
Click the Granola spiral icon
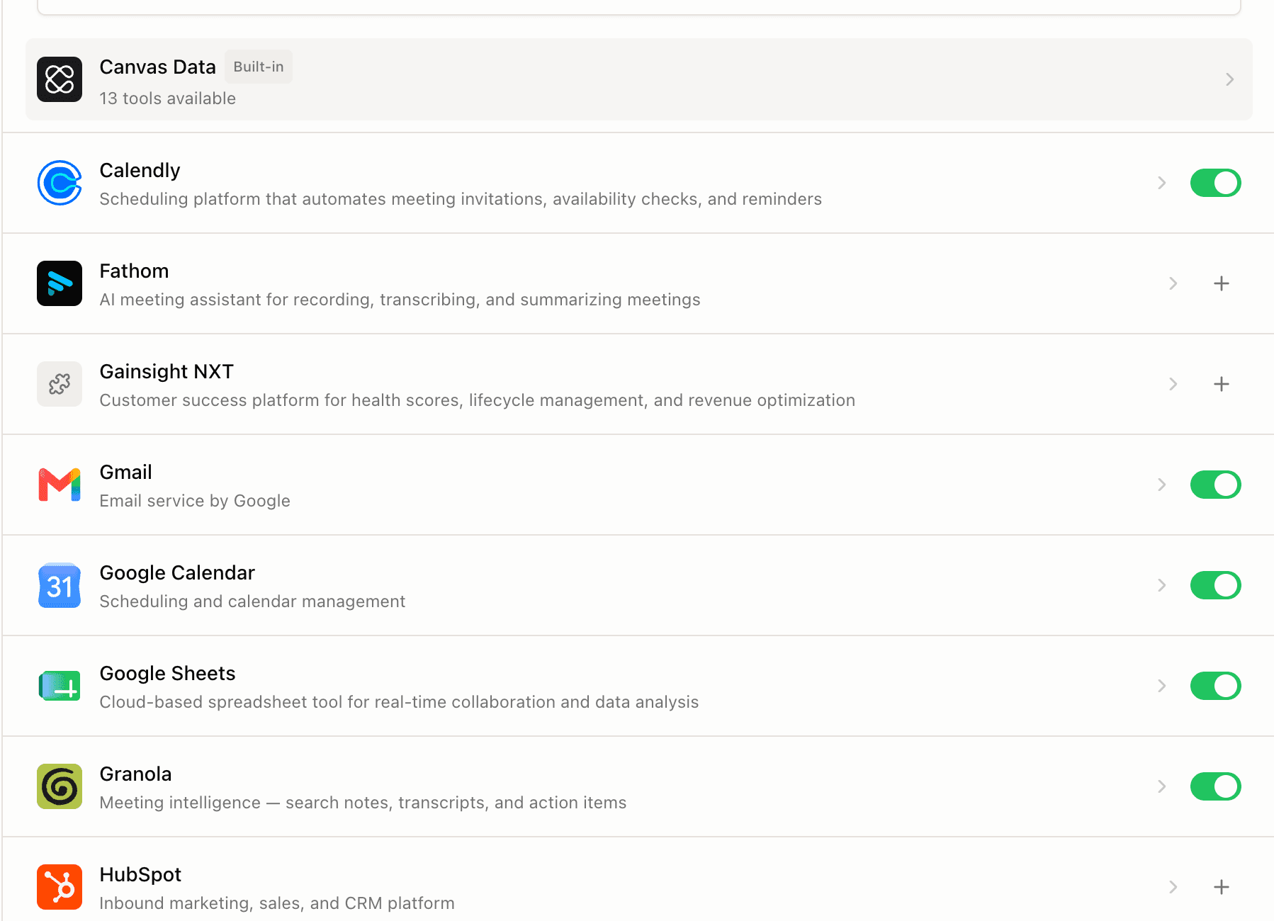[x=60, y=786]
